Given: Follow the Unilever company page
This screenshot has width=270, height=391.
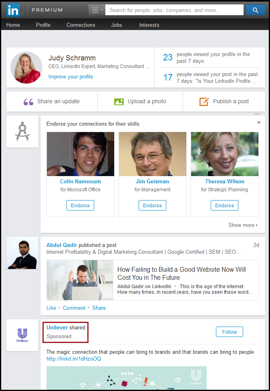Looking at the screenshot, I should pyautogui.click(x=229, y=332).
